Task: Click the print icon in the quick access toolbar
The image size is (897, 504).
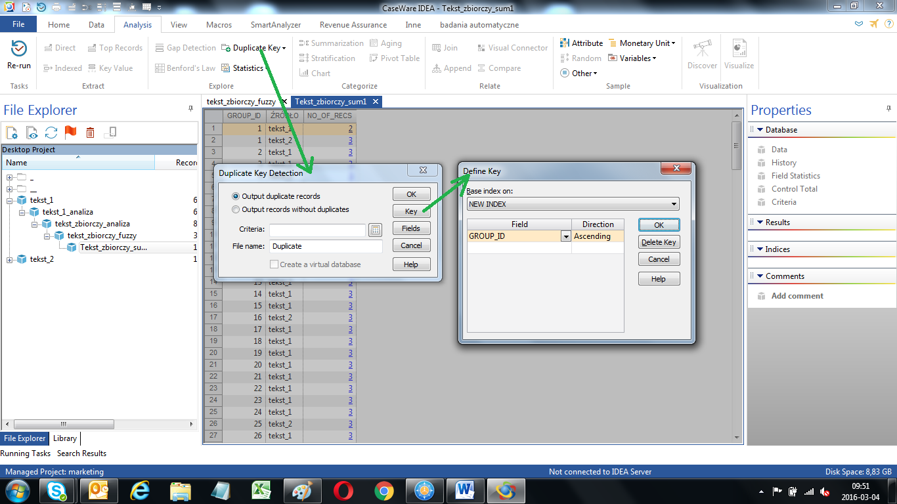Action: (56, 7)
